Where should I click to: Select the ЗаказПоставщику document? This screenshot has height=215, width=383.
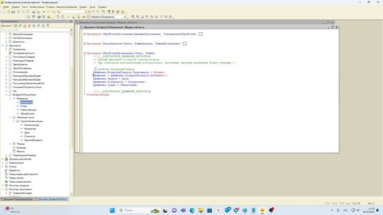click(22, 68)
